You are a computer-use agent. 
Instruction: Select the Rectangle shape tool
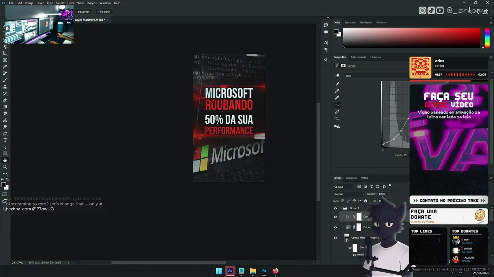[x=5, y=154]
